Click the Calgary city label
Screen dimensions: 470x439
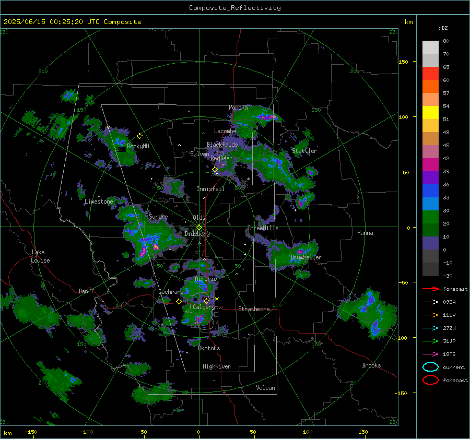[x=204, y=307]
